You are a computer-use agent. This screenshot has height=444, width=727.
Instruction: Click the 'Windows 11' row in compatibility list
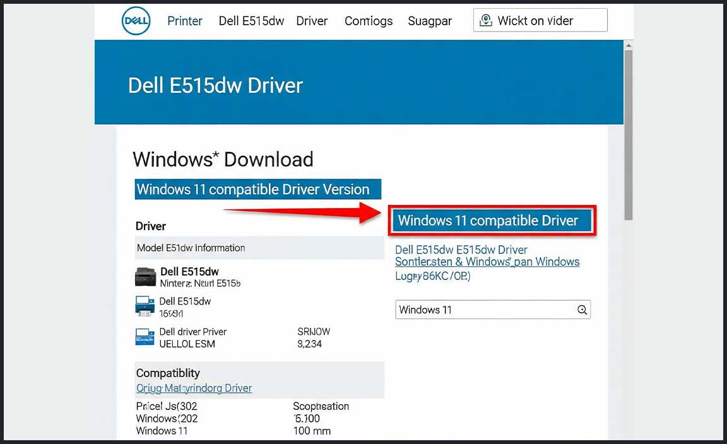(x=162, y=431)
